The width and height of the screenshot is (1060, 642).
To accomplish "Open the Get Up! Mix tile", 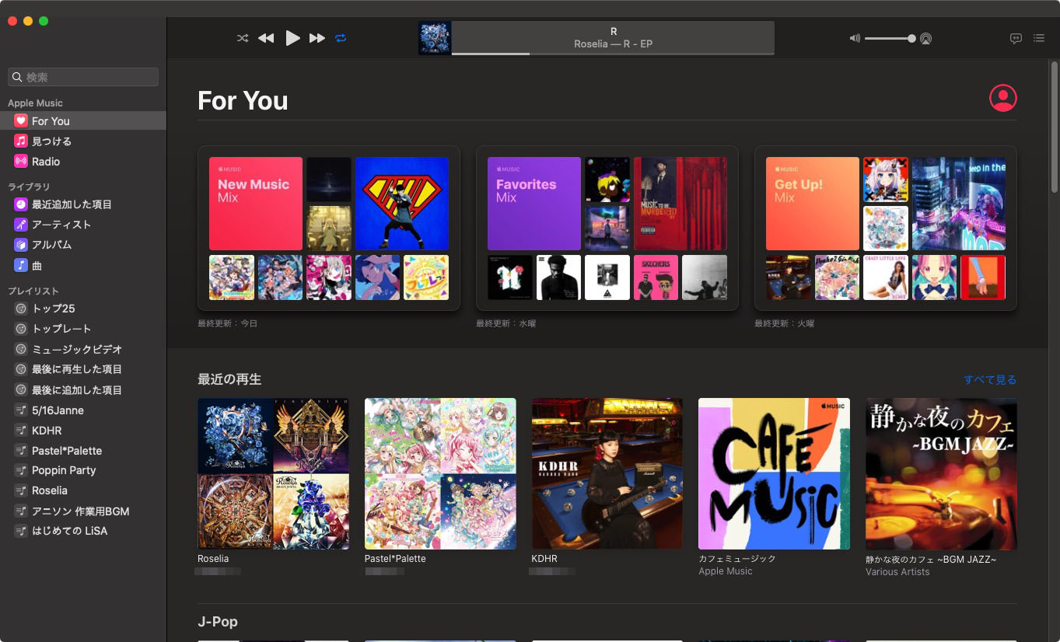I will [812, 204].
